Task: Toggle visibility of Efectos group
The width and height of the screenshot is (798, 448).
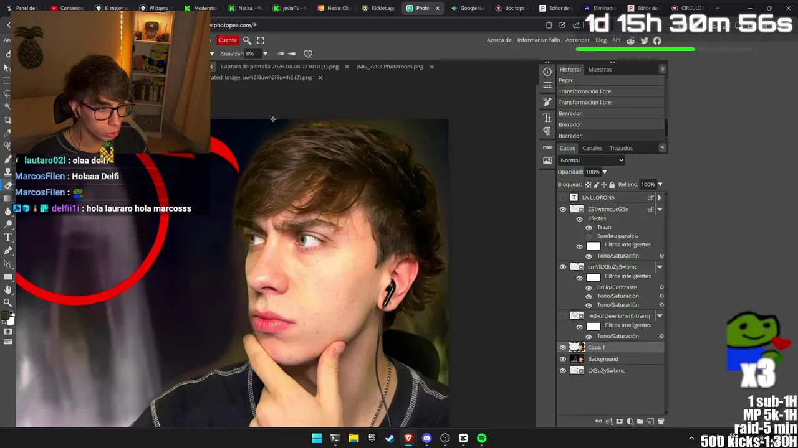Action: [x=579, y=218]
